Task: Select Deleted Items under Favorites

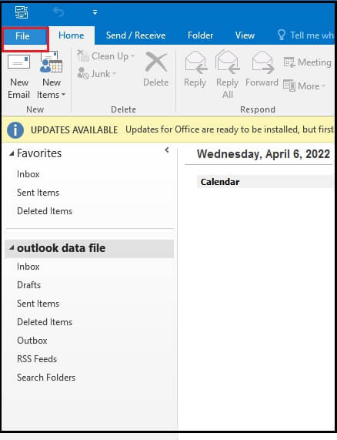Action: (45, 211)
